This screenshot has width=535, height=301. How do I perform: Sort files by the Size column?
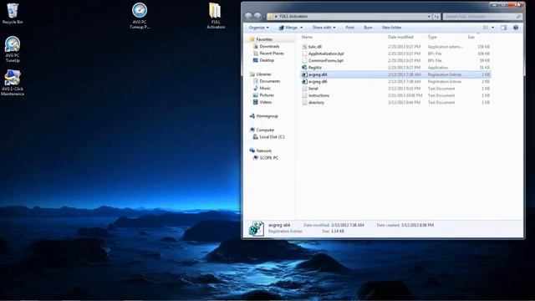pos(471,37)
